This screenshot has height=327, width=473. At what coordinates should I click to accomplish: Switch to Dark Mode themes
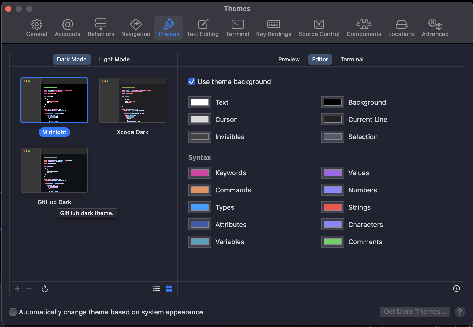click(72, 59)
